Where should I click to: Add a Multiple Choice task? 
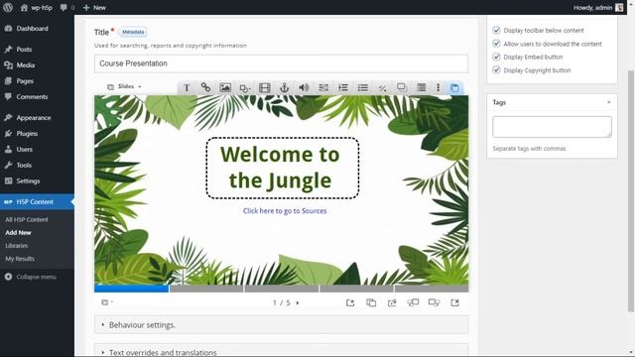[363, 88]
